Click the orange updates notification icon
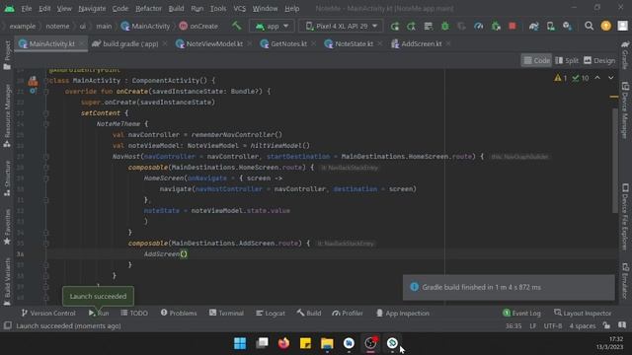 [605, 27]
